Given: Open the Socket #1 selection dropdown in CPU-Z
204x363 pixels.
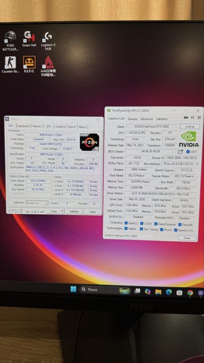Looking at the screenshot, I should point(37,203).
